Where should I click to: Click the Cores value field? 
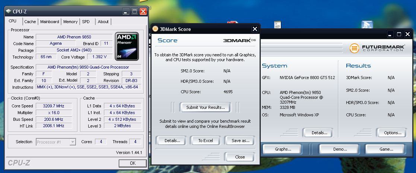[x=101, y=142]
